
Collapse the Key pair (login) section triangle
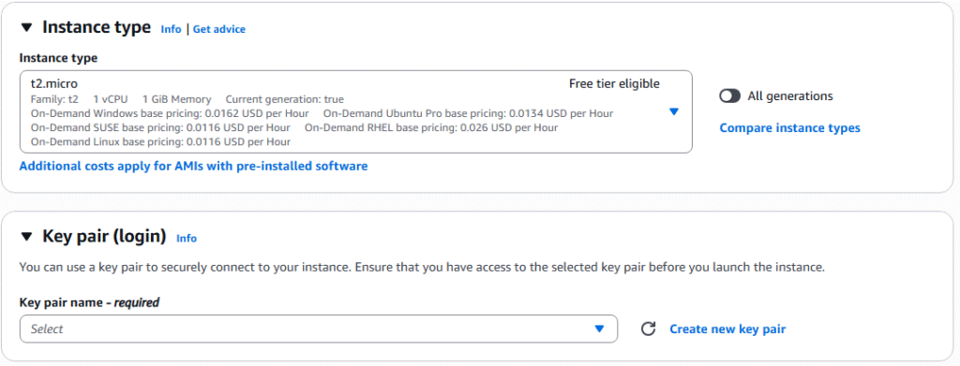point(26,237)
